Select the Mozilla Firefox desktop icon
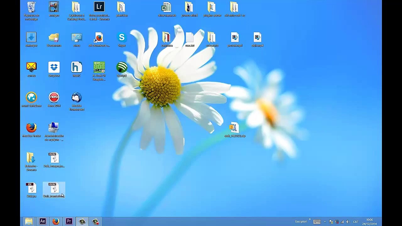This screenshot has width=402, height=226. (31, 130)
